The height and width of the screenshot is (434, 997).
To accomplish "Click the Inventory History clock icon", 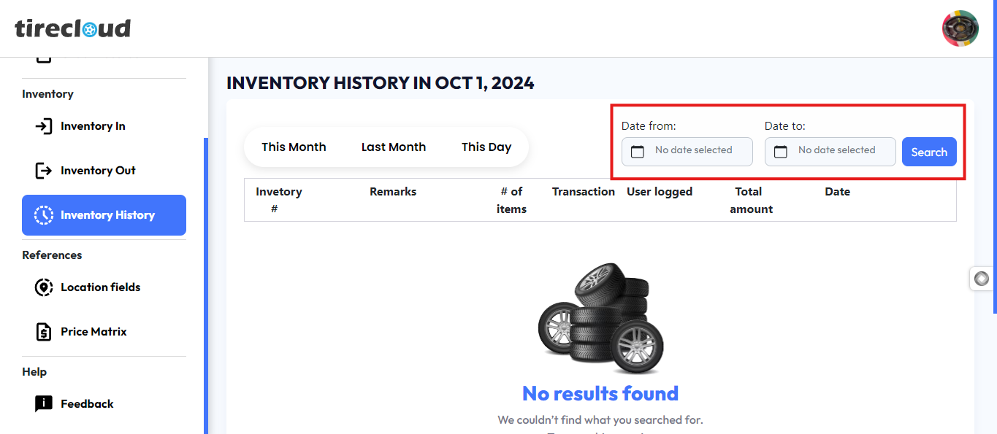I will [44, 215].
